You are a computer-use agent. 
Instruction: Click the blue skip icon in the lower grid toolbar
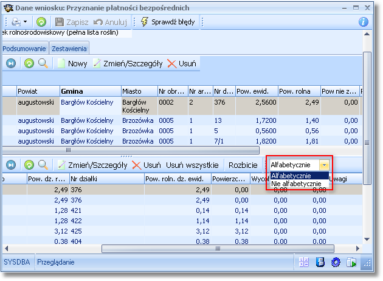[x=11, y=165]
